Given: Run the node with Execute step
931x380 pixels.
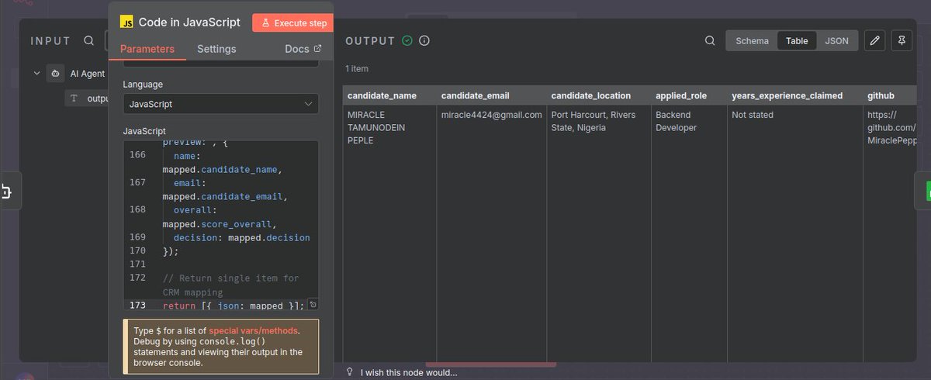Looking at the screenshot, I should point(292,22).
